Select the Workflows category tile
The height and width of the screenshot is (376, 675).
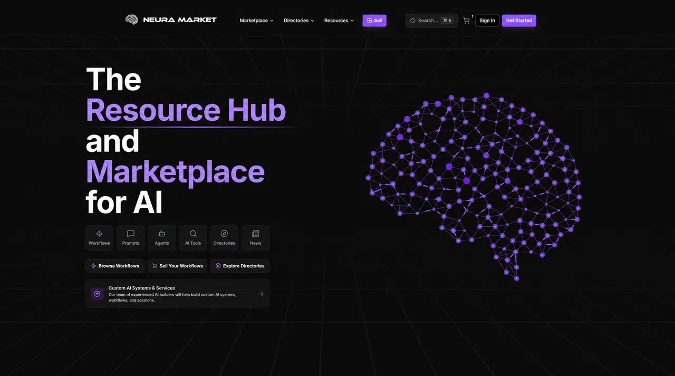pyautogui.click(x=99, y=238)
